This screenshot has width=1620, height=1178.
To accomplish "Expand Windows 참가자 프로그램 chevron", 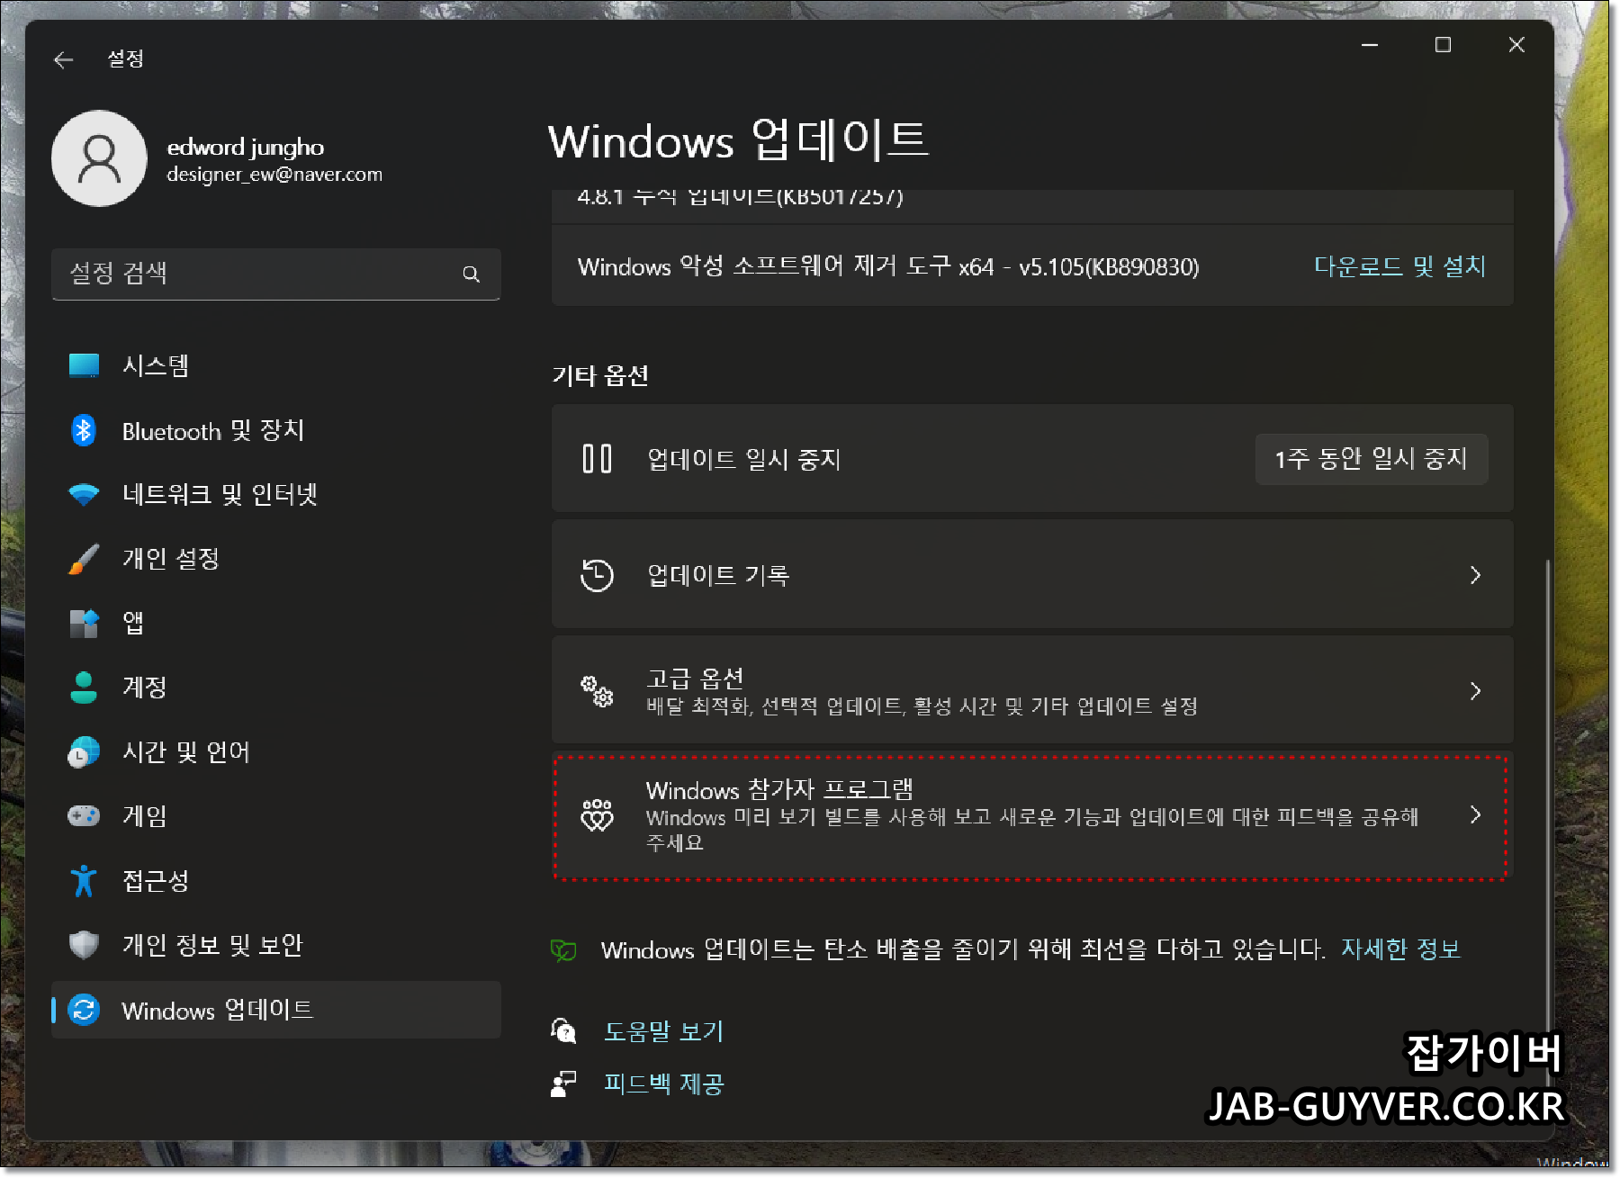I will (1475, 814).
